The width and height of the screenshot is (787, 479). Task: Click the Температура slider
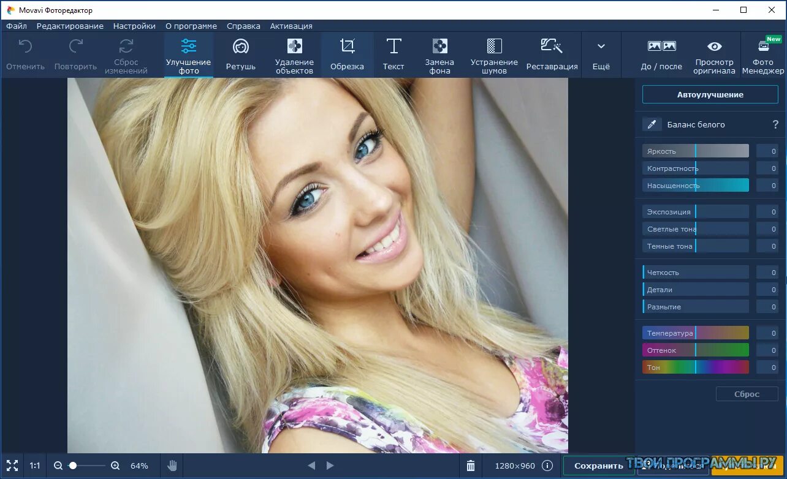pyautogui.click(x=696, y=333)
